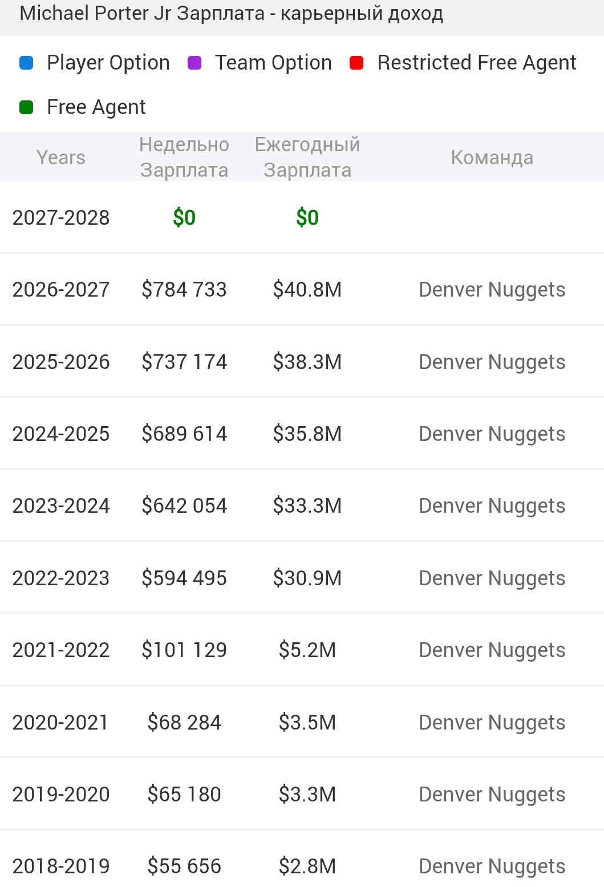Open Denver Nuggets link in 2018-2019 row
Image resolution: width=604 pixels, height=887 pixels.
coord(492,866)
